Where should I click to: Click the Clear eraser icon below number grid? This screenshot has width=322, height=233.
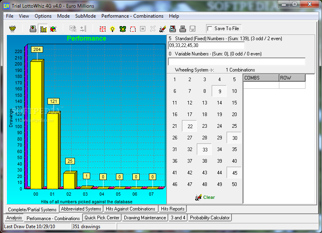pos(198,197)
